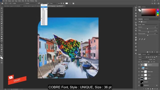
Task: Click the rainbow hue strip in Color panel
Action: 158,12
